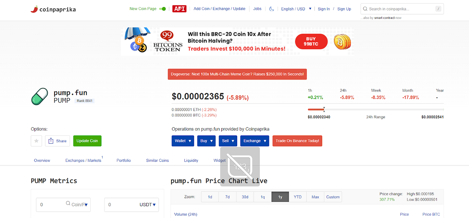Click the 24h Range price slider marker
The width and height of the screenshot is (469, 218).
point(324,109)
